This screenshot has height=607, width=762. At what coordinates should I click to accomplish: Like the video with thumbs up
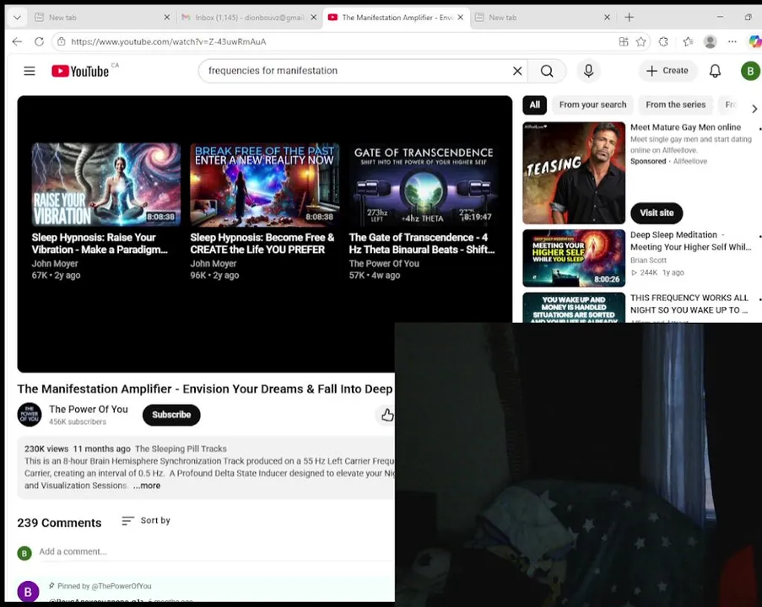tap(386, 415)
